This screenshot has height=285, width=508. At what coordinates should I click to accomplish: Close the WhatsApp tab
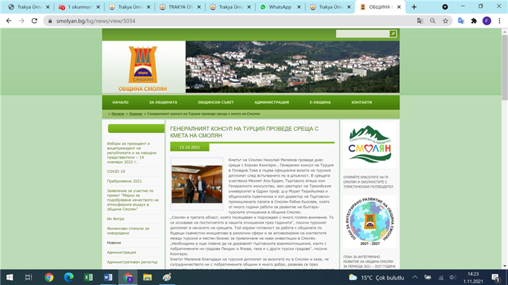298,7
